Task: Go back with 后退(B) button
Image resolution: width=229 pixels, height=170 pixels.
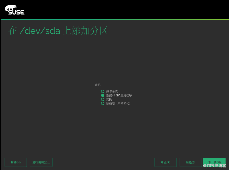Action: 190,162
